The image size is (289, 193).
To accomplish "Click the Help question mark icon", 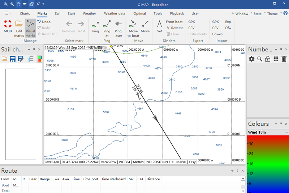I will coord(285,13).
